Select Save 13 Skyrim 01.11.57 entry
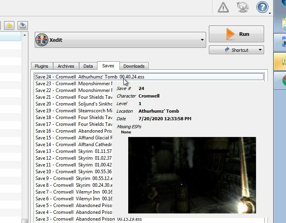Screen dimensions: 286x223 tap(73, 151)
